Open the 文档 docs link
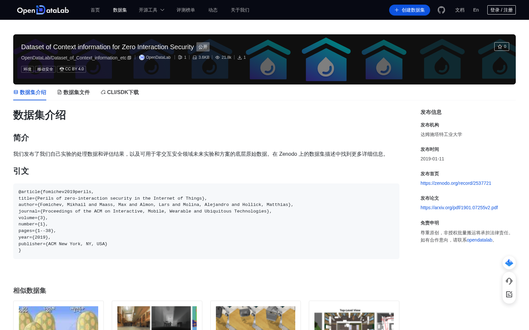The width and height of the screenshot is (529, 330). [x=460, y=10]
